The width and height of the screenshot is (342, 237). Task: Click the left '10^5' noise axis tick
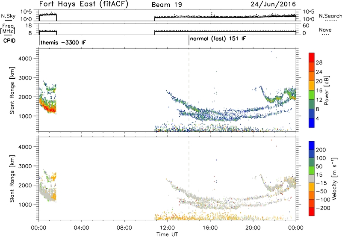27,12
